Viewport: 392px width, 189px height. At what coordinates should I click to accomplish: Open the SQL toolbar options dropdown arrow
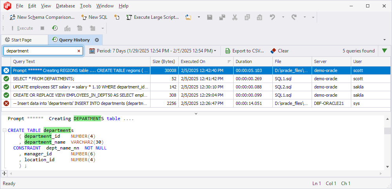pos(102,28)
